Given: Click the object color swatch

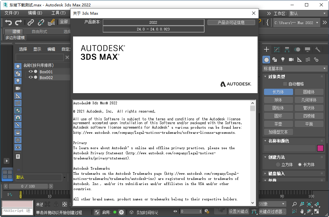Looking at the screenshot, I should [x=320, y=148].
